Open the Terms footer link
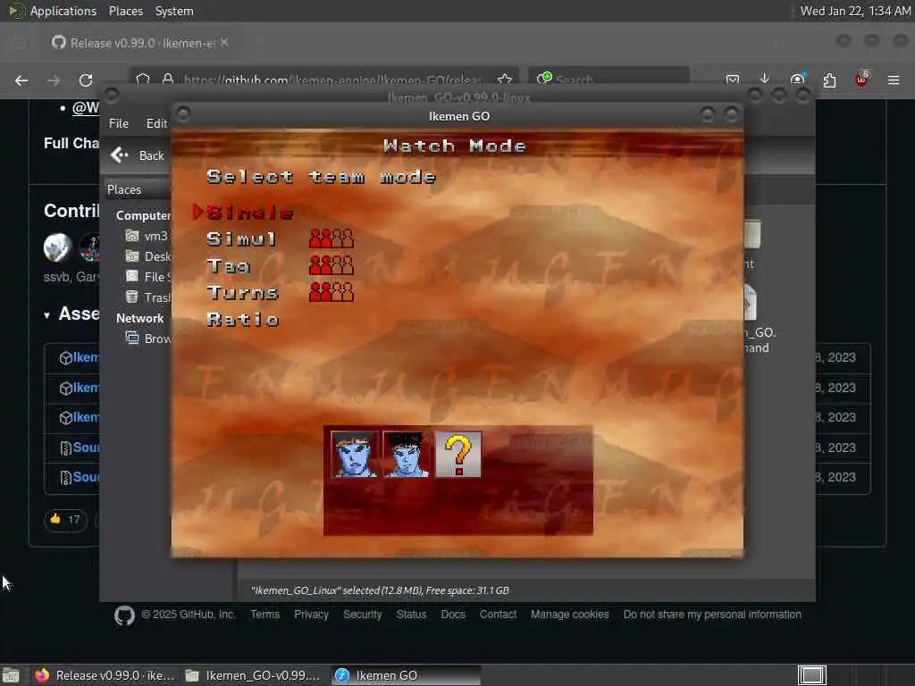Image resolution: width=915 pixels, height=686 pixels. 264,615
